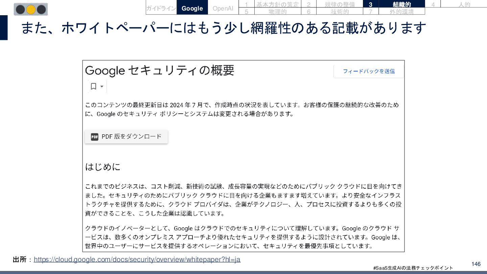Click the bookmark icon under the title

tap(94, 87)
